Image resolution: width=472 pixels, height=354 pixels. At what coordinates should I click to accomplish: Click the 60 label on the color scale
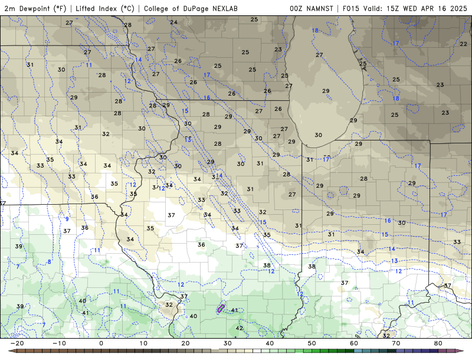(354, 343)
